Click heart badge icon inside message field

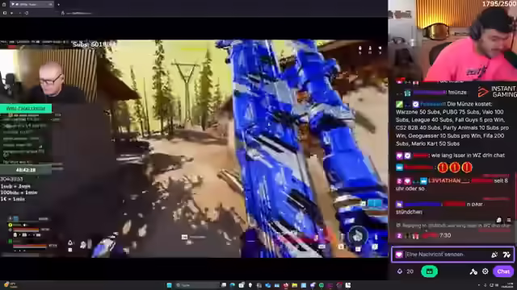(399, 255)
